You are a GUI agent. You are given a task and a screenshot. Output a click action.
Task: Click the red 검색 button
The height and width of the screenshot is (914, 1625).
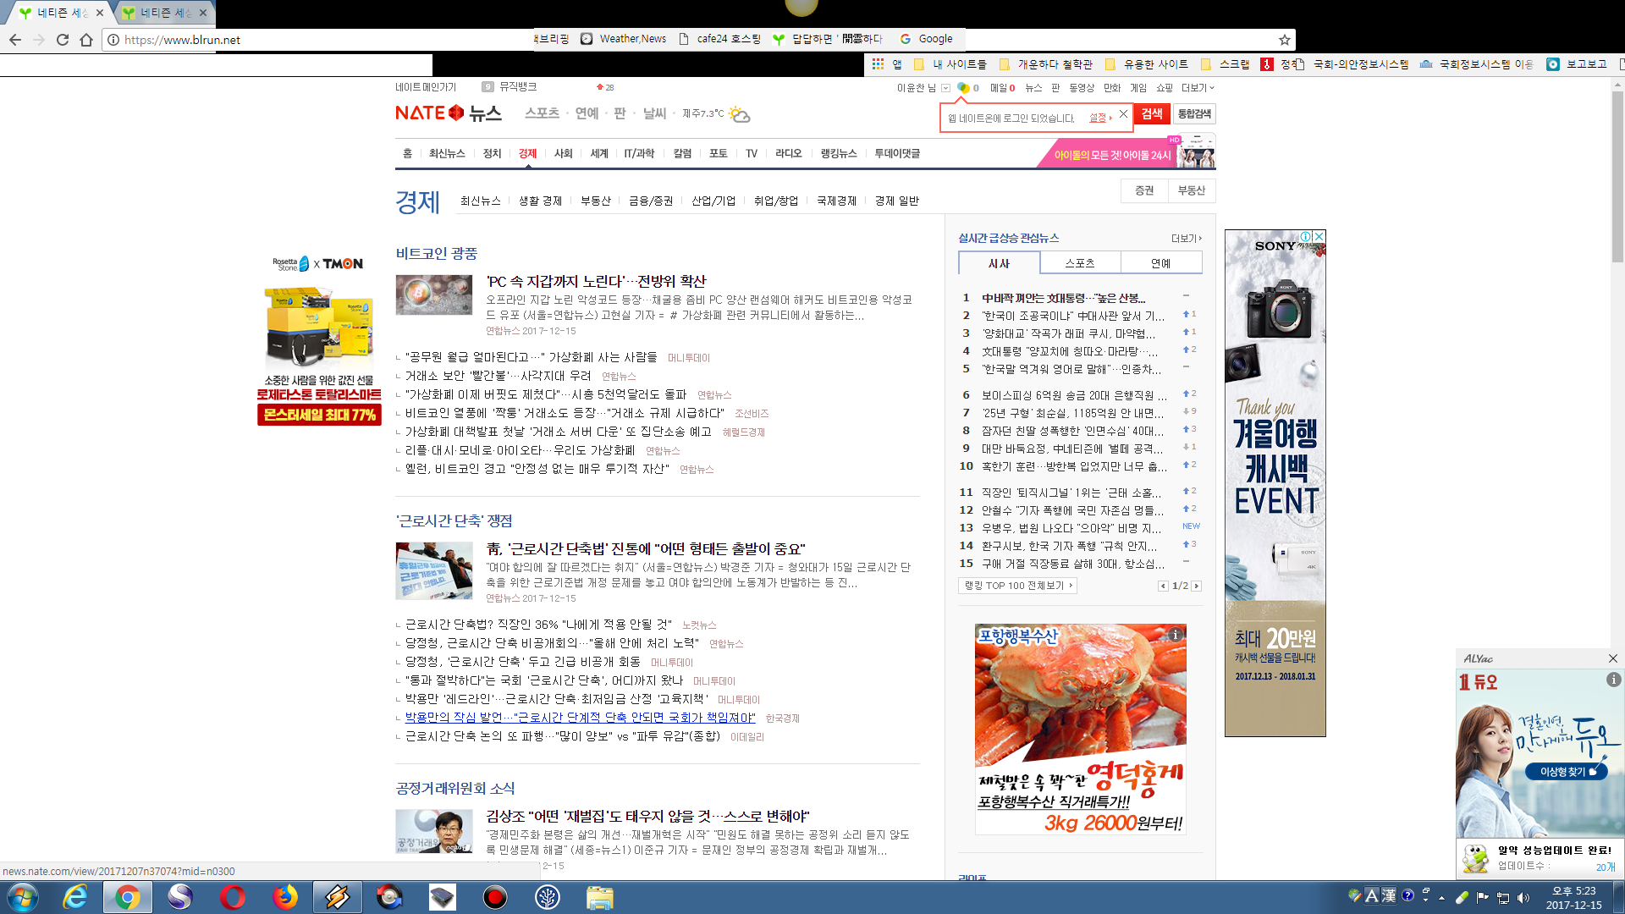click(x=1152, y=114)
